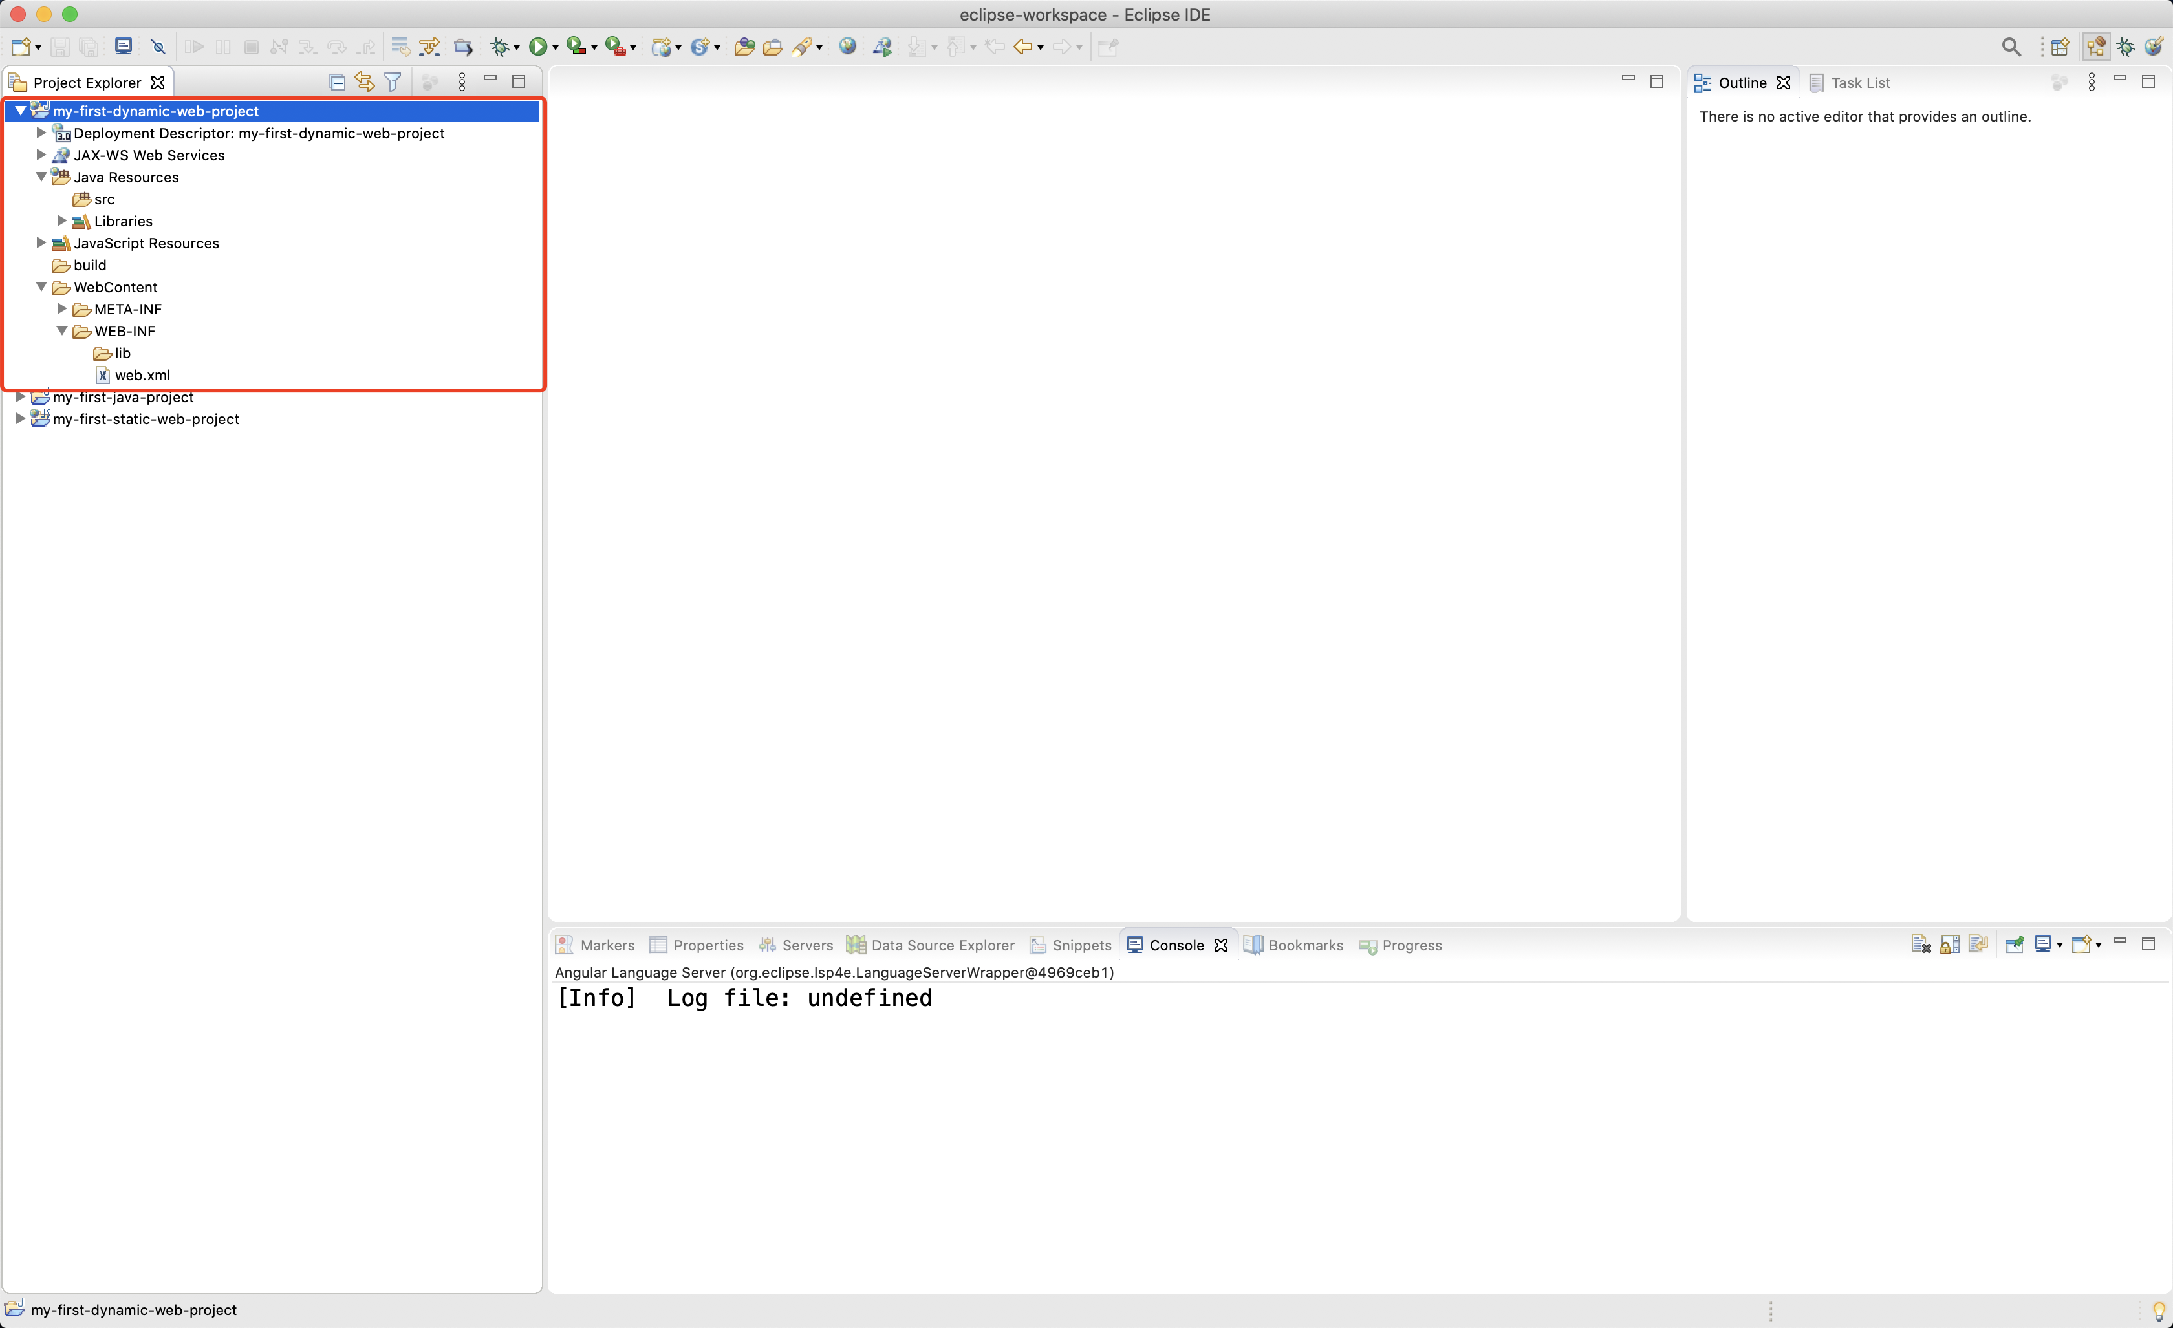Expand JAX-WS Web Services node

[x=41, y=155]
